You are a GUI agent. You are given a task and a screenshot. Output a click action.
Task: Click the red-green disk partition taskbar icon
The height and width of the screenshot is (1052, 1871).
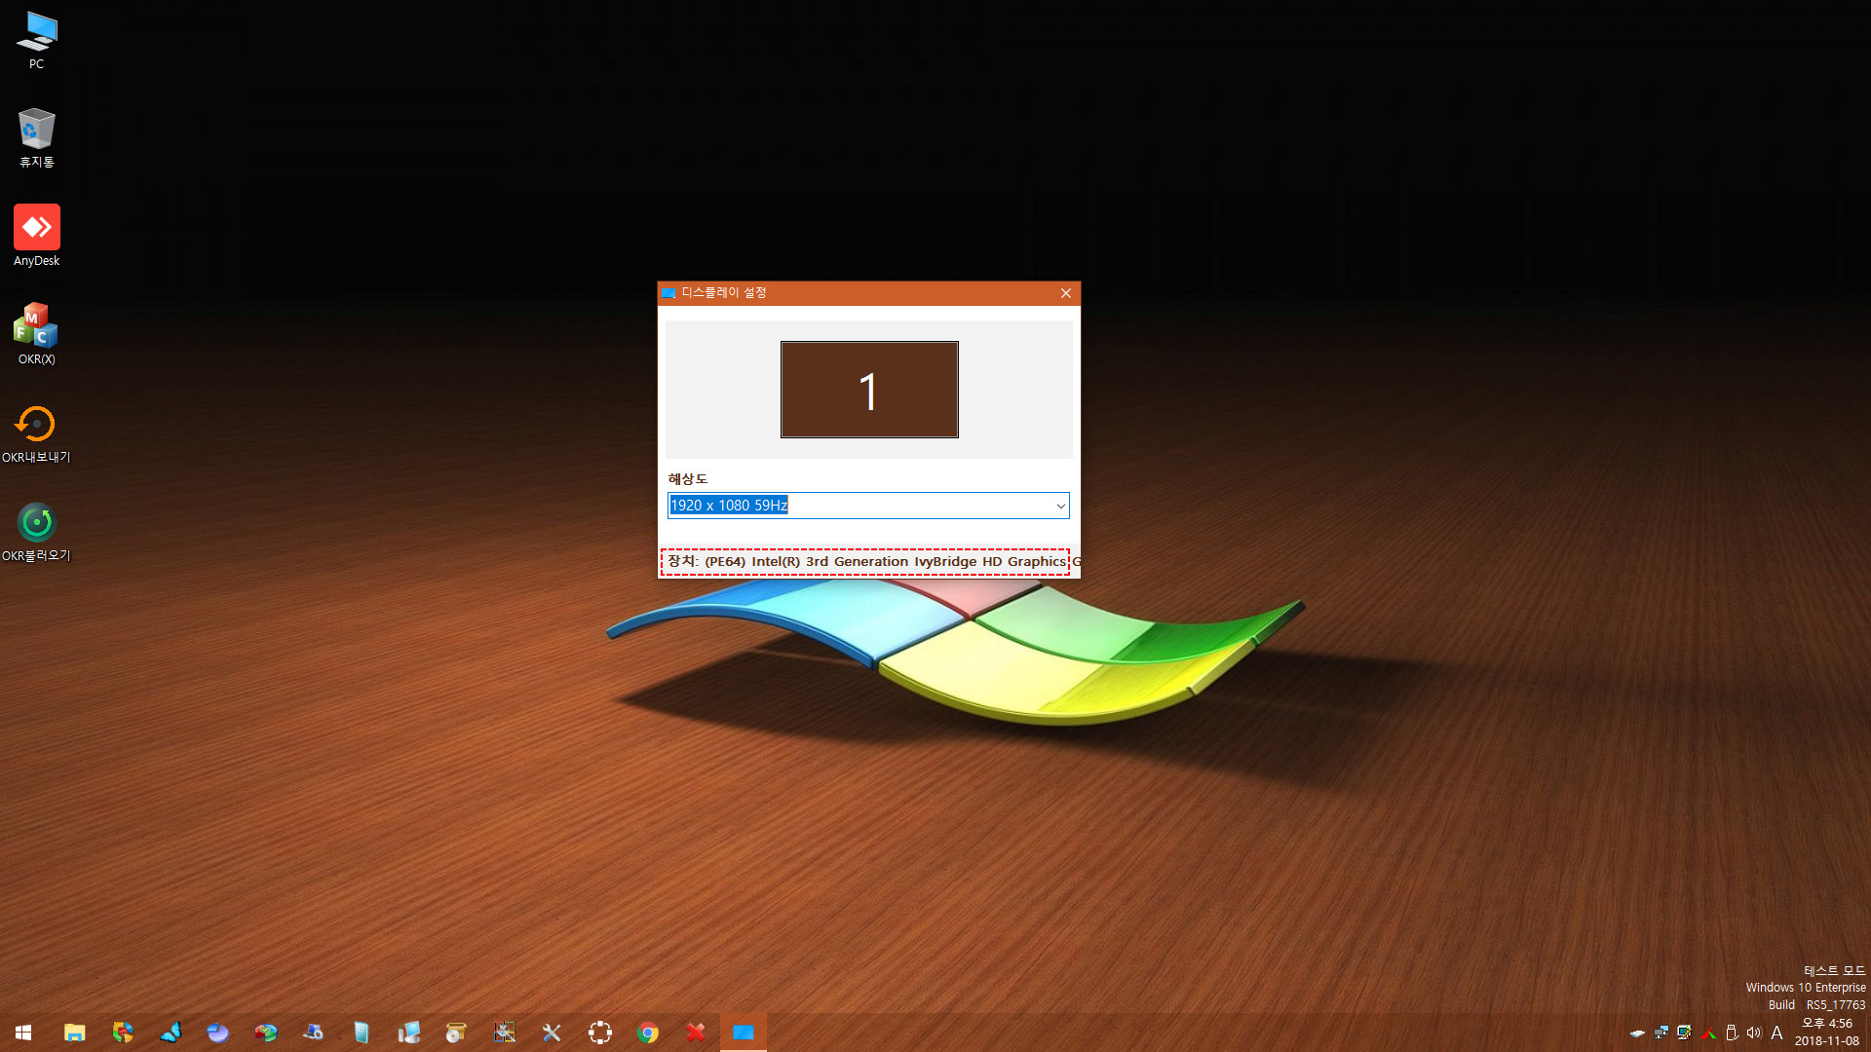(265, 1033)
